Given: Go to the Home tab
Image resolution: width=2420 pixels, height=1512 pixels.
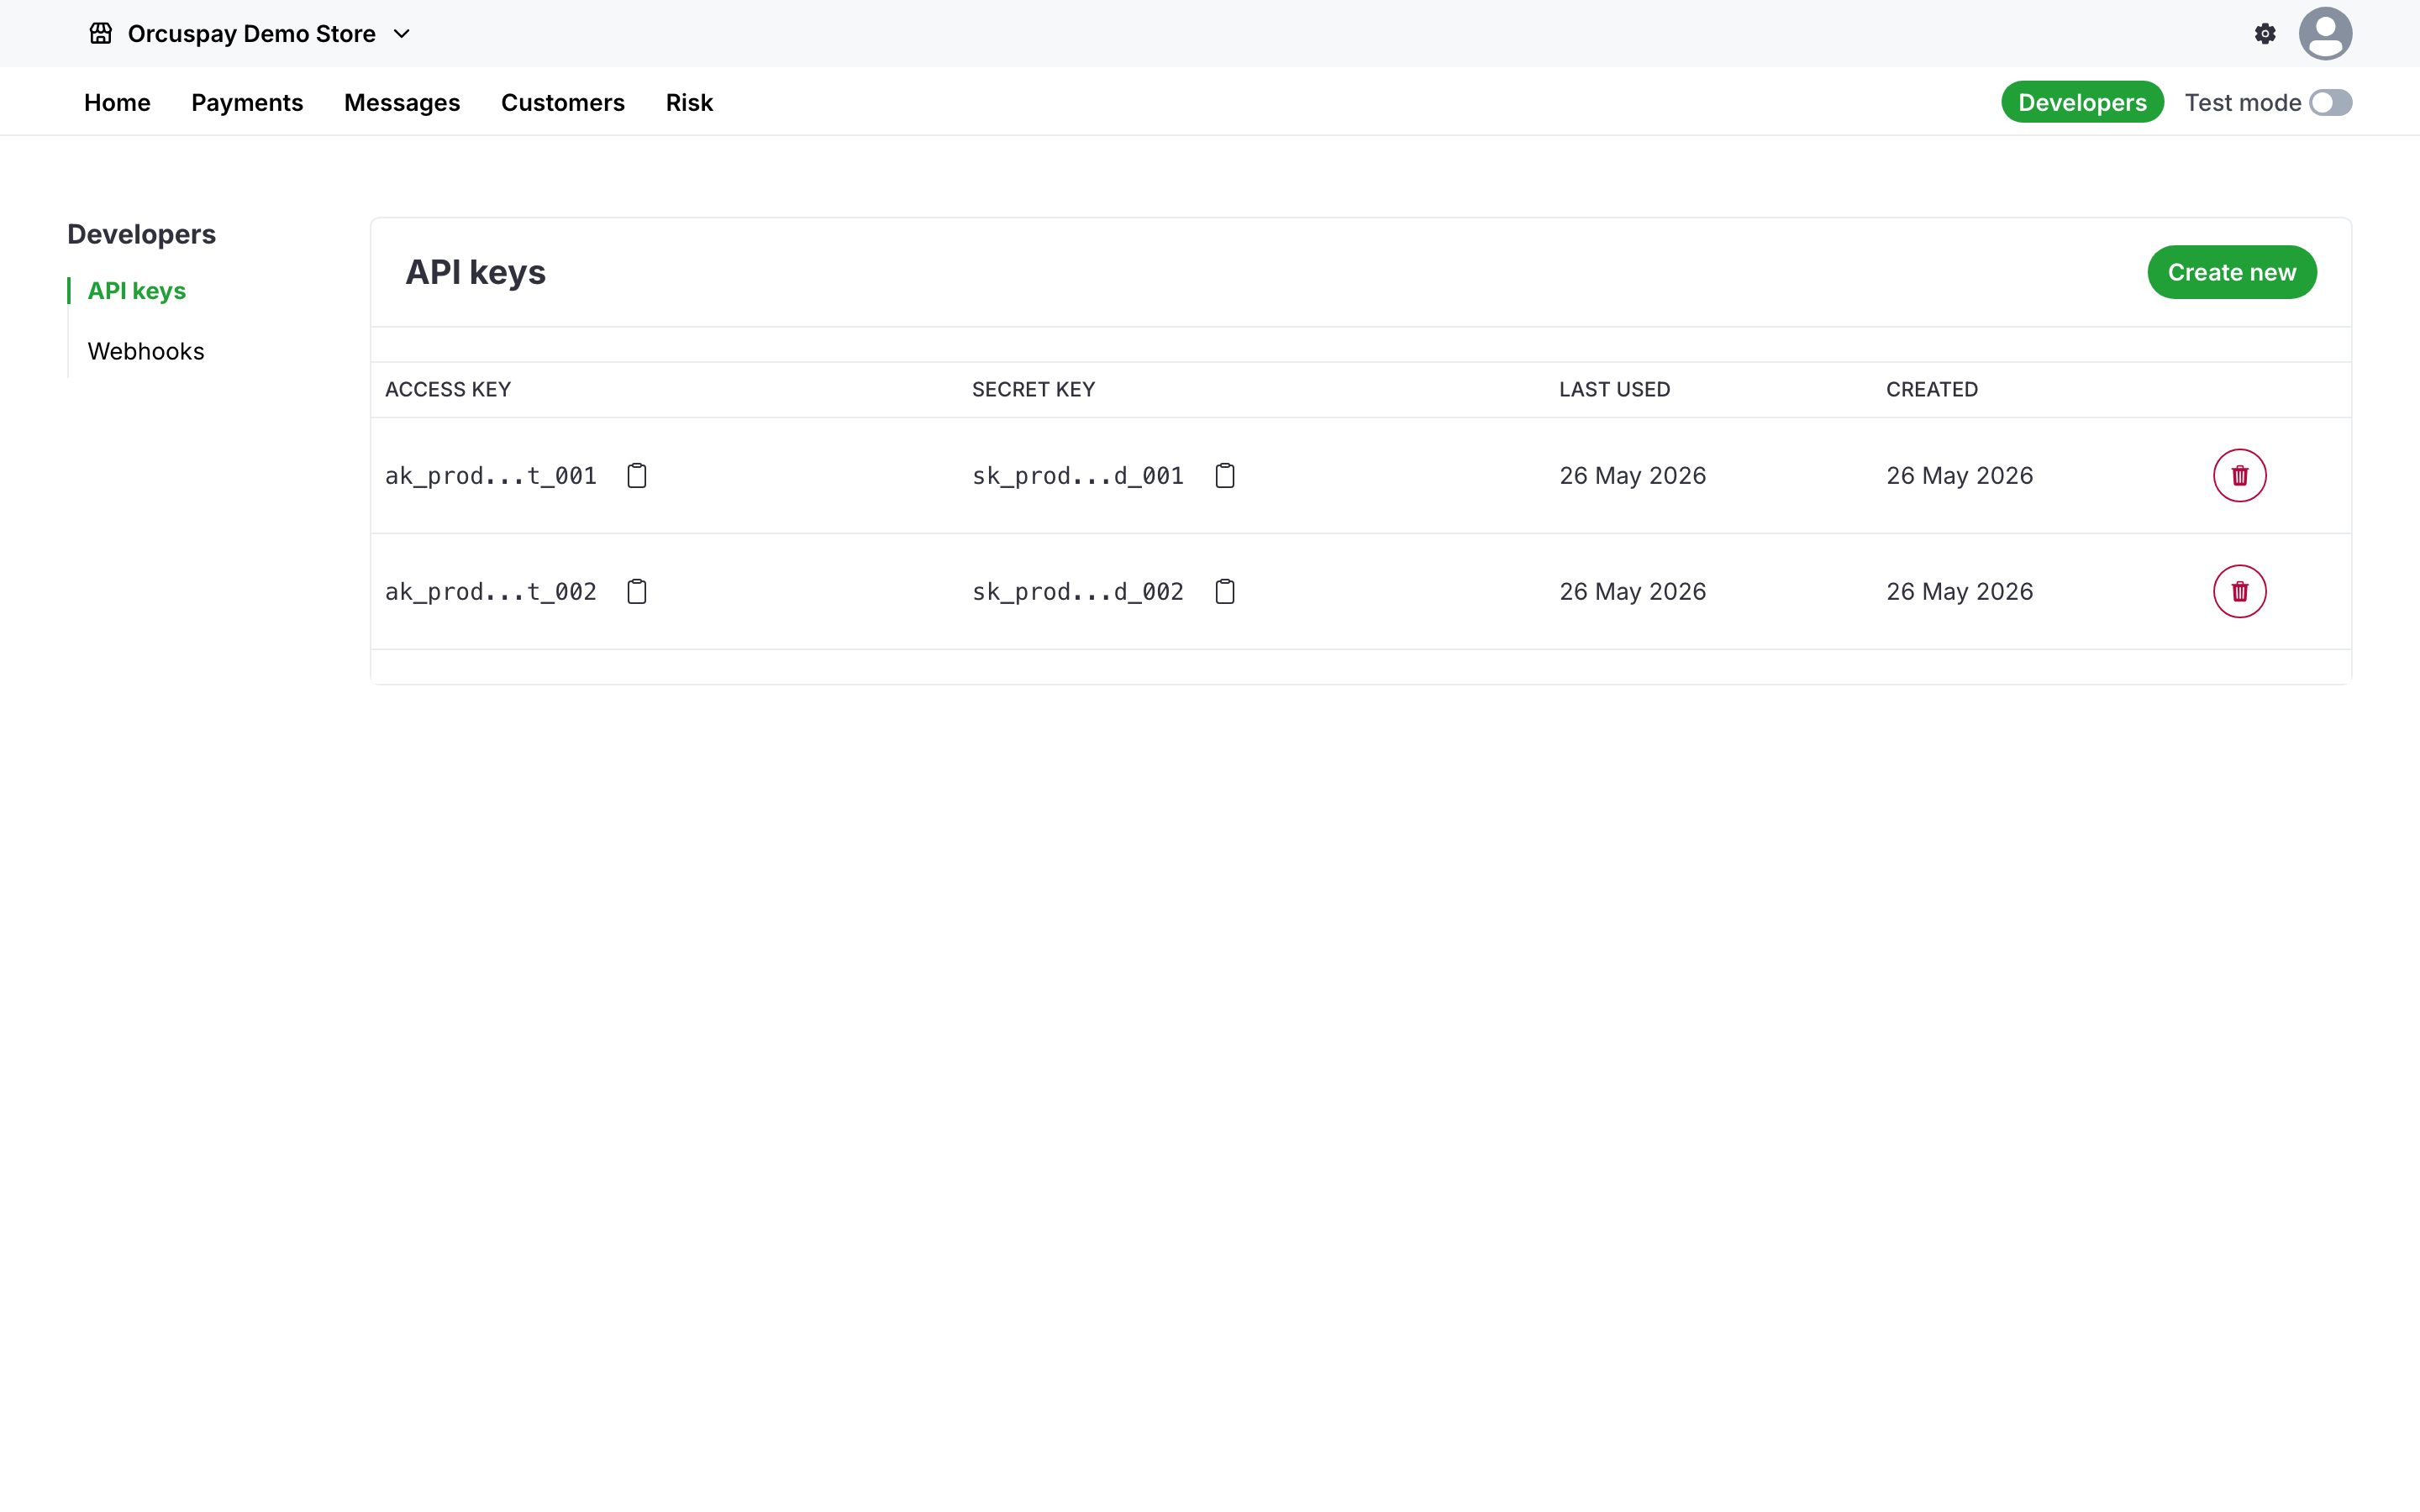Looking at the screenshot, I should click(x=117, y=103).
